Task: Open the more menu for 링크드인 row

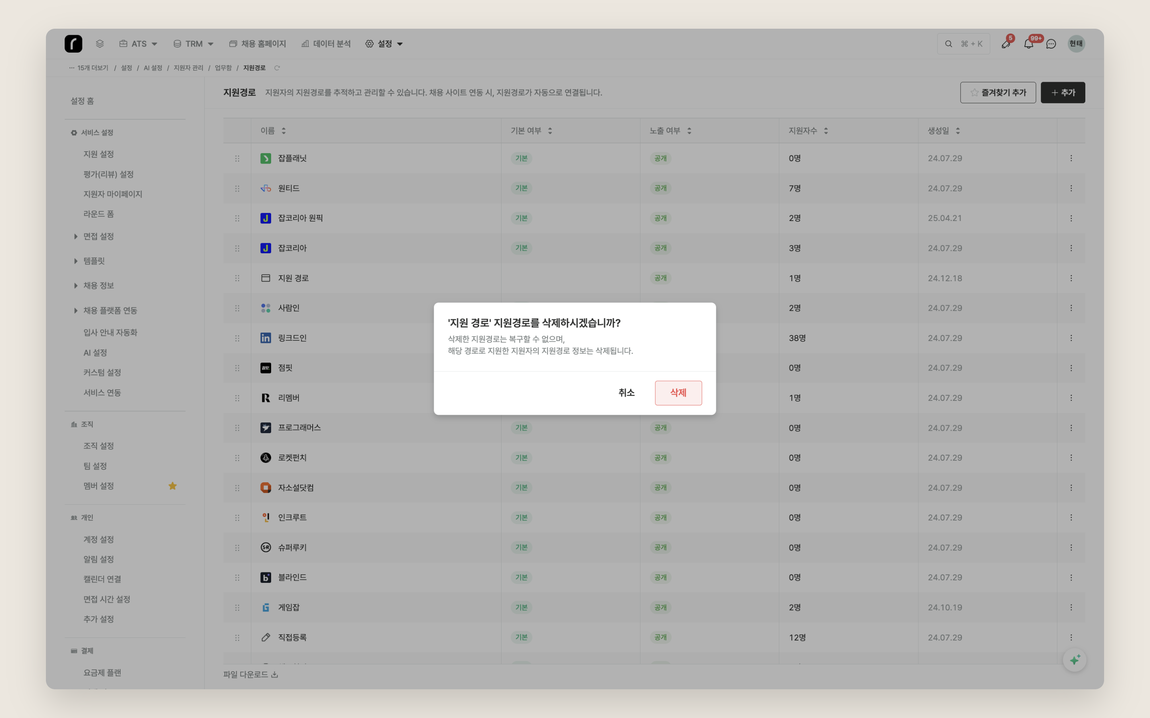Action: tap(1071, 338)
